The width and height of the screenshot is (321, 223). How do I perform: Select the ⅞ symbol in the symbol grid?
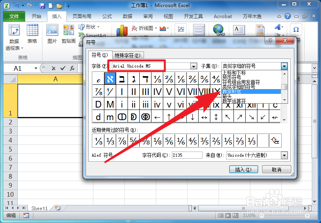pos(98,91)
